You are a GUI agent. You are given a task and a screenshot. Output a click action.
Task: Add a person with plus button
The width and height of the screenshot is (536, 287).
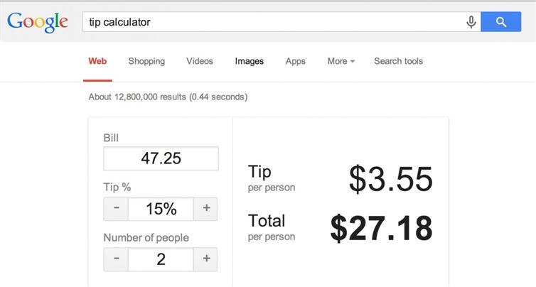[x=206, y=259]
